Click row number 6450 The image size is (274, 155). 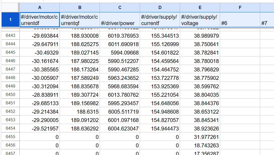(11, 95)
